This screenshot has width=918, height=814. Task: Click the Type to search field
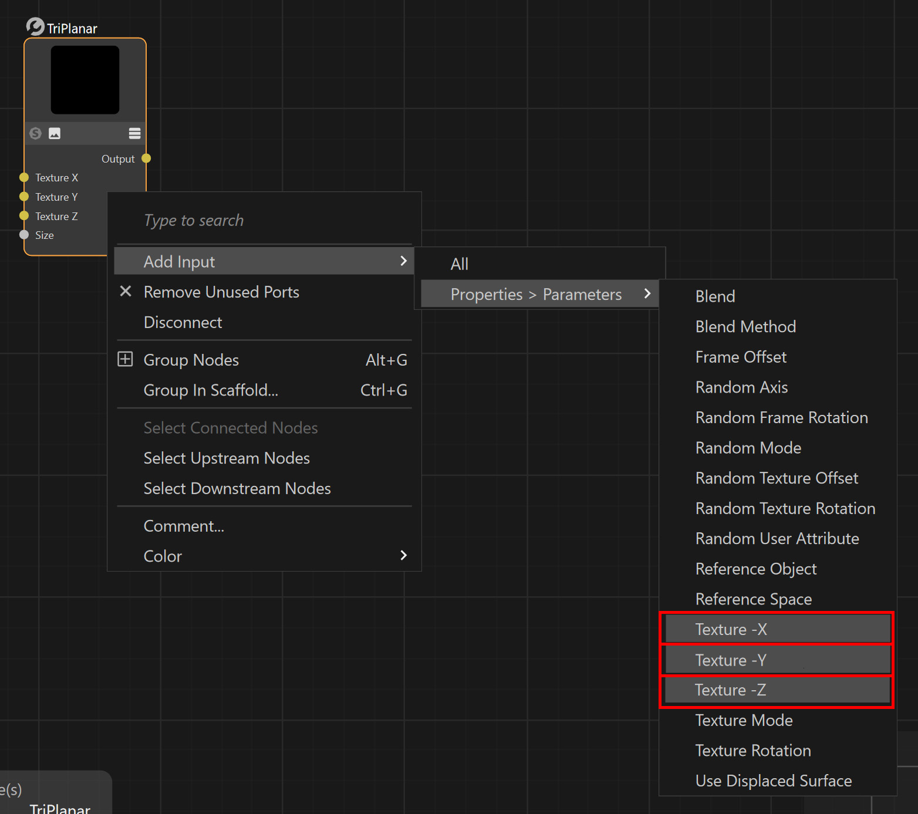[264, 221]
